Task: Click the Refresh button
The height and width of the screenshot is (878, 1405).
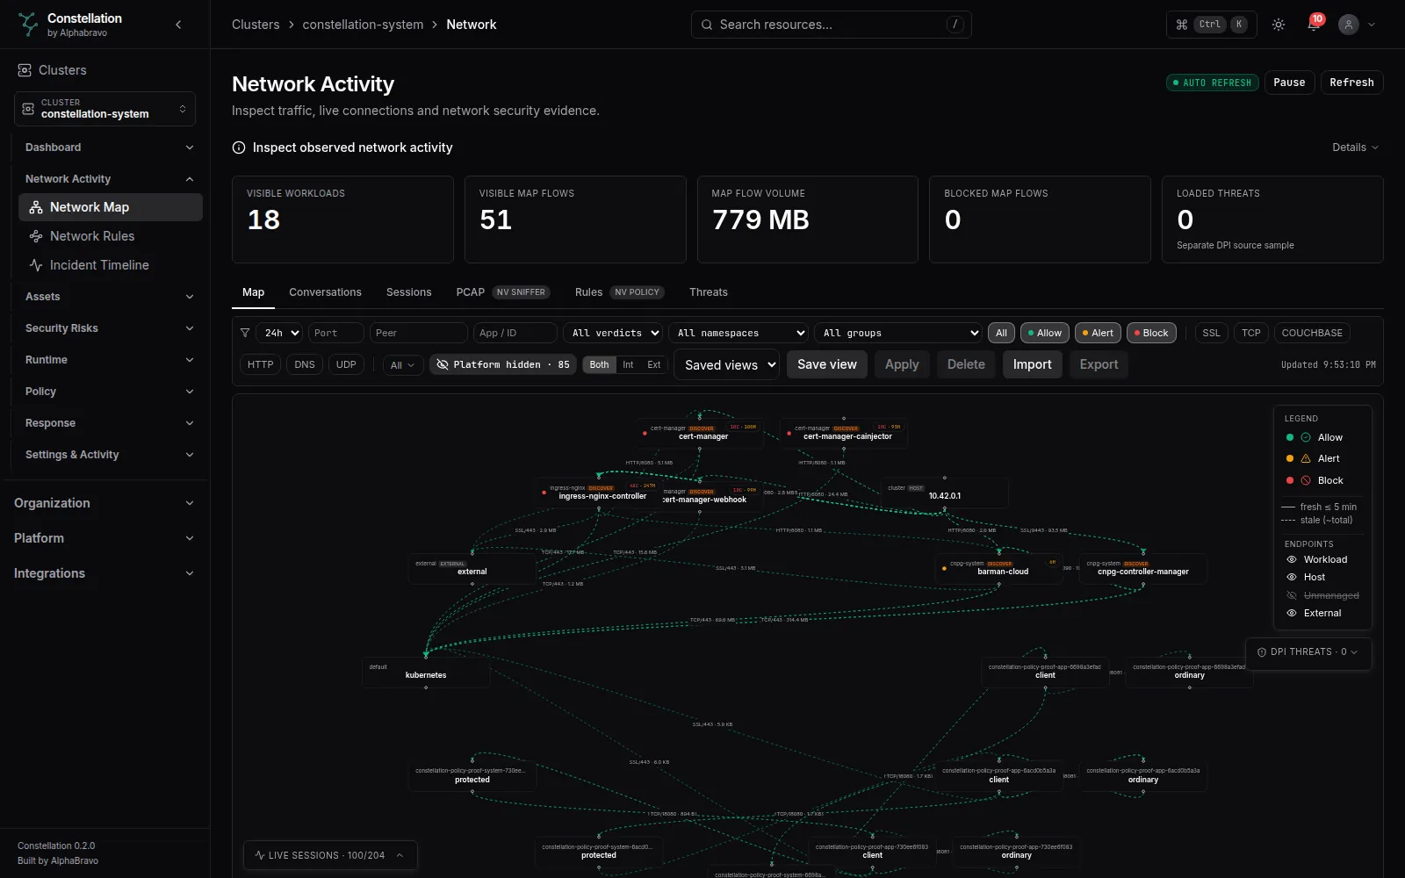Action: 1351,83
